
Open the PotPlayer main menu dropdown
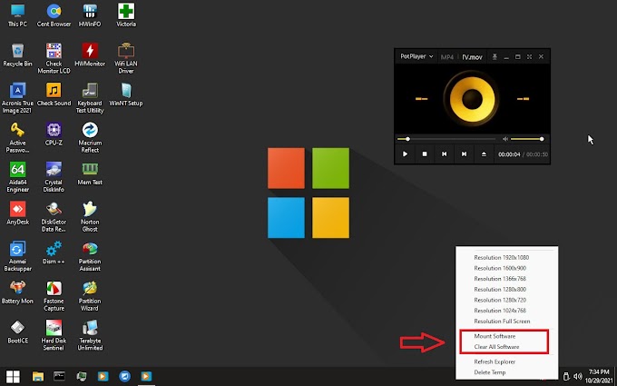point(416,56)
